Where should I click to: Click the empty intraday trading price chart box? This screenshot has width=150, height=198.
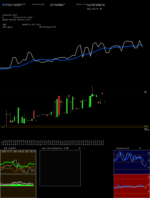coord(60,168)
